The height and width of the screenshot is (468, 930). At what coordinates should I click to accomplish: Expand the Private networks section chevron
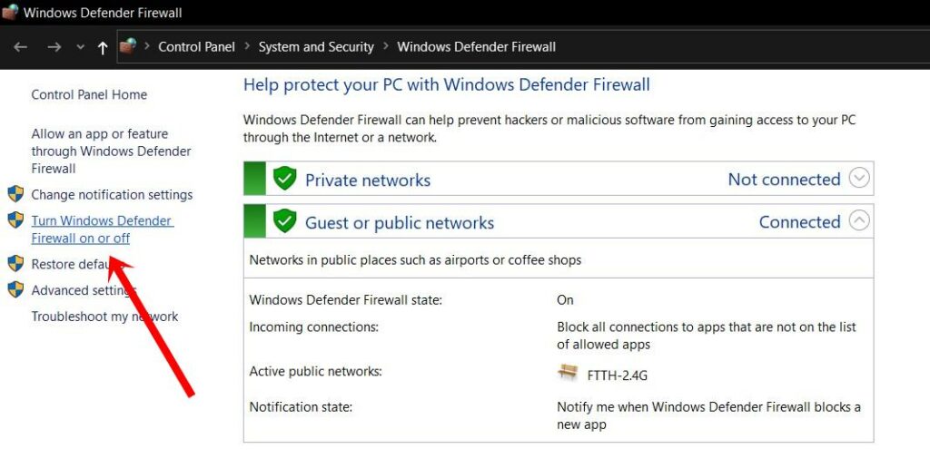(x=859, y=178)
